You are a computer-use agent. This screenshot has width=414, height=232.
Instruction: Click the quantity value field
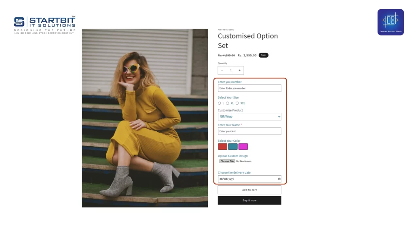coord(231,70)
